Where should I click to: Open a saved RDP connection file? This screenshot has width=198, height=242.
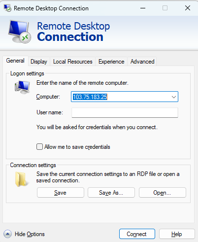[x=163, y=193]
